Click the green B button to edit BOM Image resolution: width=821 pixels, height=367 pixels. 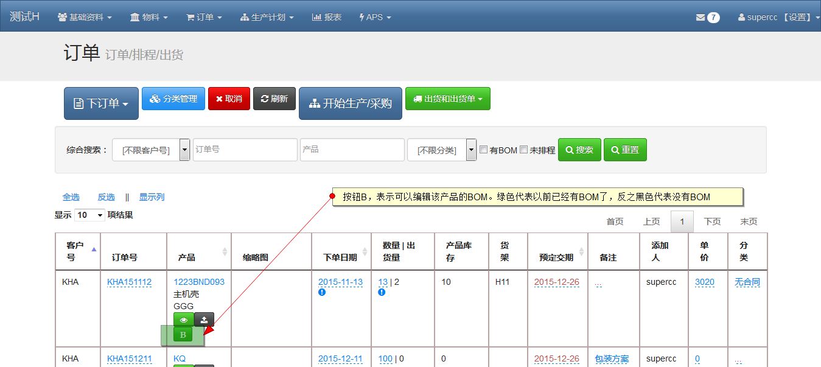click(183, 335)
